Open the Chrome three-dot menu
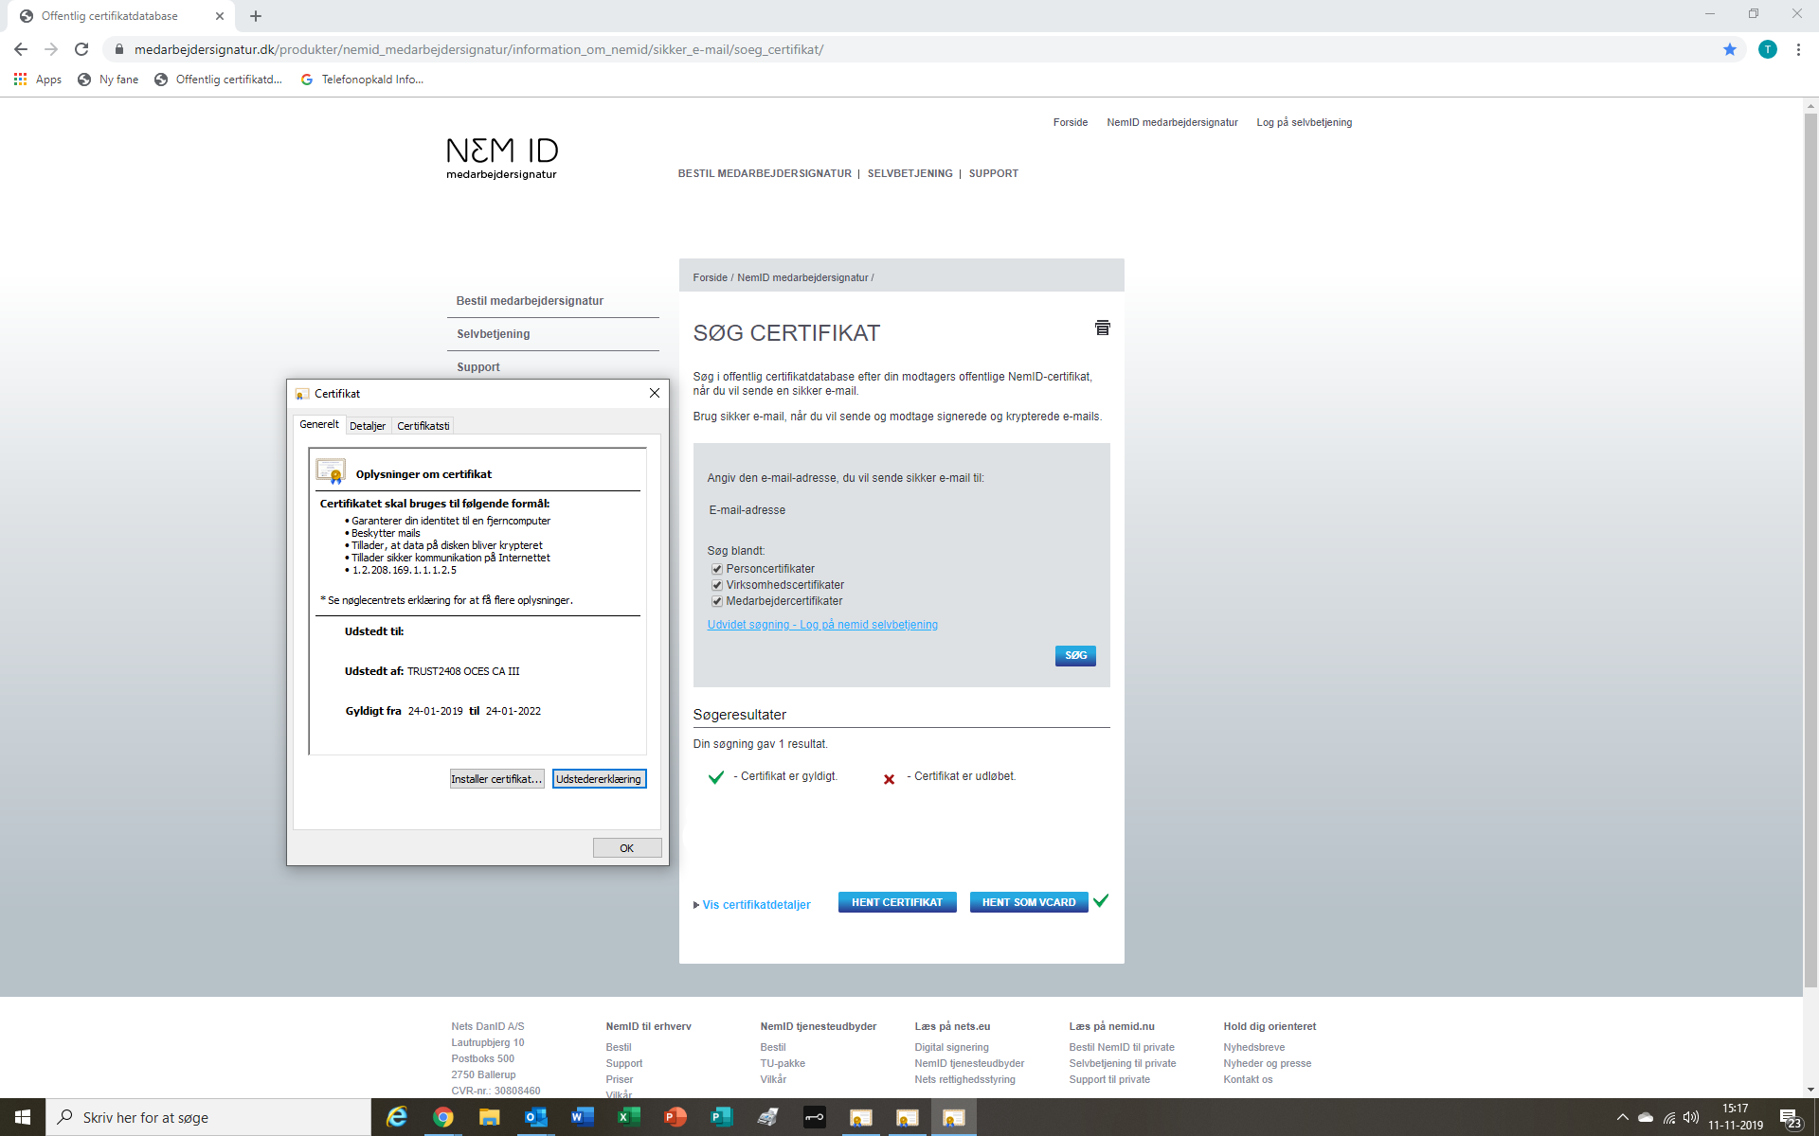 point(1798,49)
